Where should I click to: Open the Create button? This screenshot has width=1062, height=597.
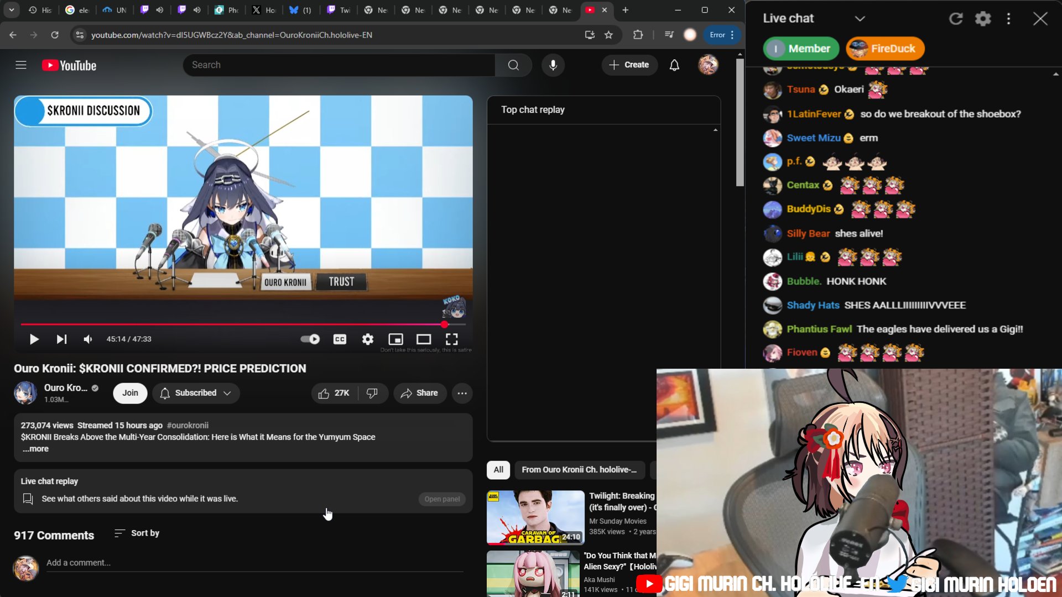(x=629, y=65)
